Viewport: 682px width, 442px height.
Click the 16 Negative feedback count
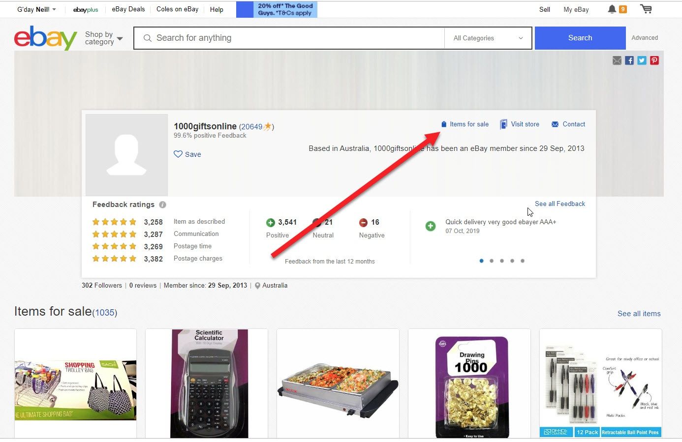pyautogui.click(x=375, y=222)
